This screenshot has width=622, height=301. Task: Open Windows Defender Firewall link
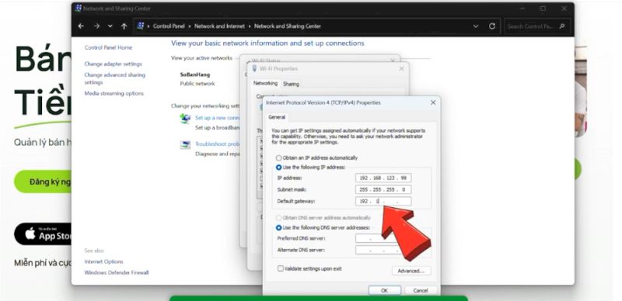pyautogui.click(x=116, y=272)
